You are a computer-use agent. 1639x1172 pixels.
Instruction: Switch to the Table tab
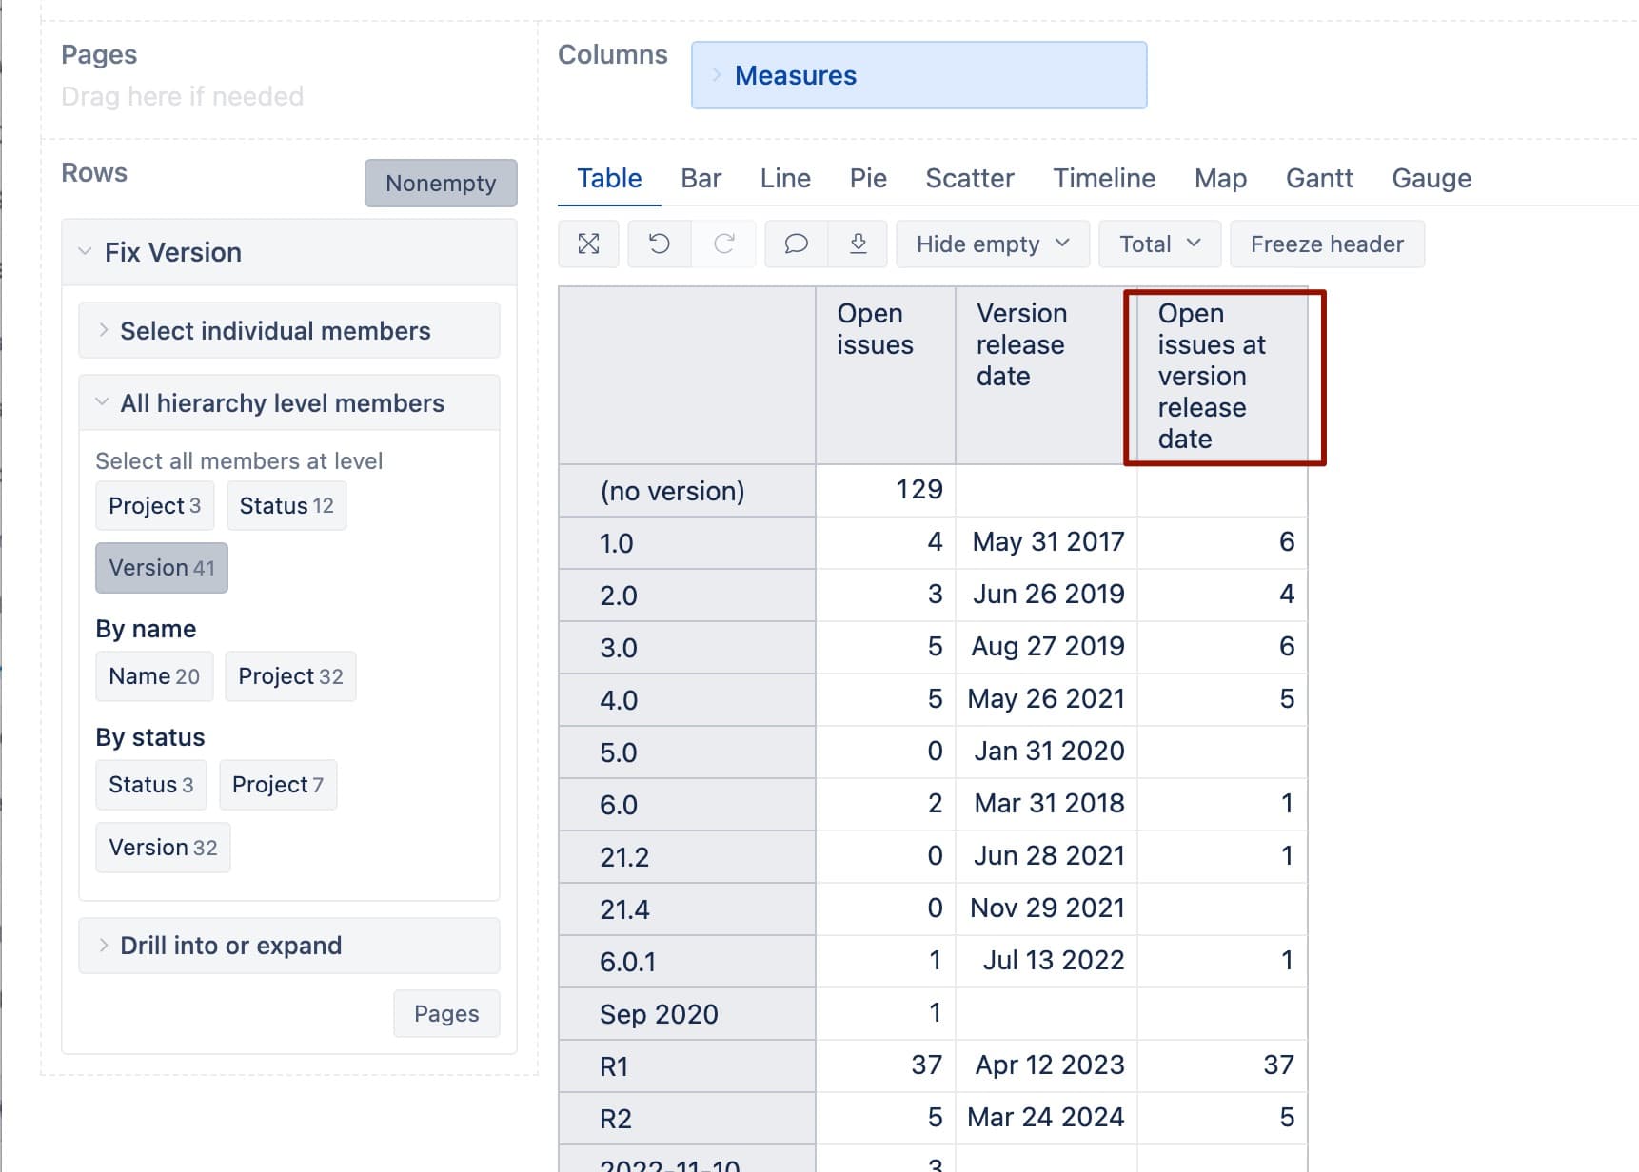tap(609, 179)
